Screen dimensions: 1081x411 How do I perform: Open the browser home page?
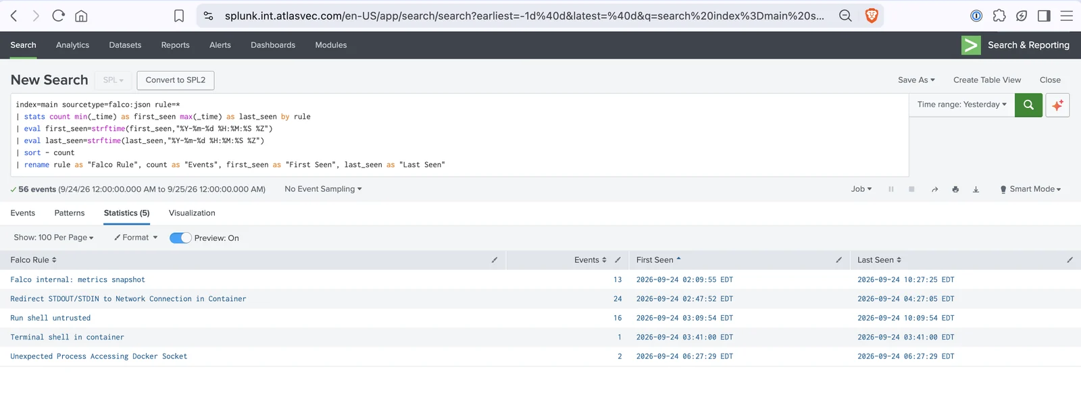[x=81, y=16]
